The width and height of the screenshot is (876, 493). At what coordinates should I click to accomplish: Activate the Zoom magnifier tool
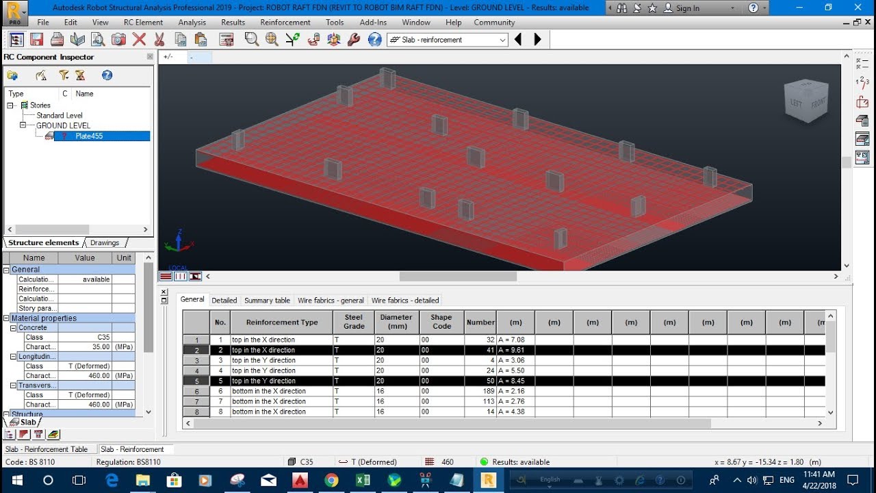(252, 40)
